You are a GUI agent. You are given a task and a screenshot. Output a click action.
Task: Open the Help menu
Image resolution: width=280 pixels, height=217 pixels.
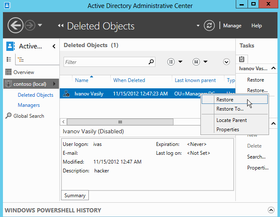pyautogui.click(x=256, y=26)
